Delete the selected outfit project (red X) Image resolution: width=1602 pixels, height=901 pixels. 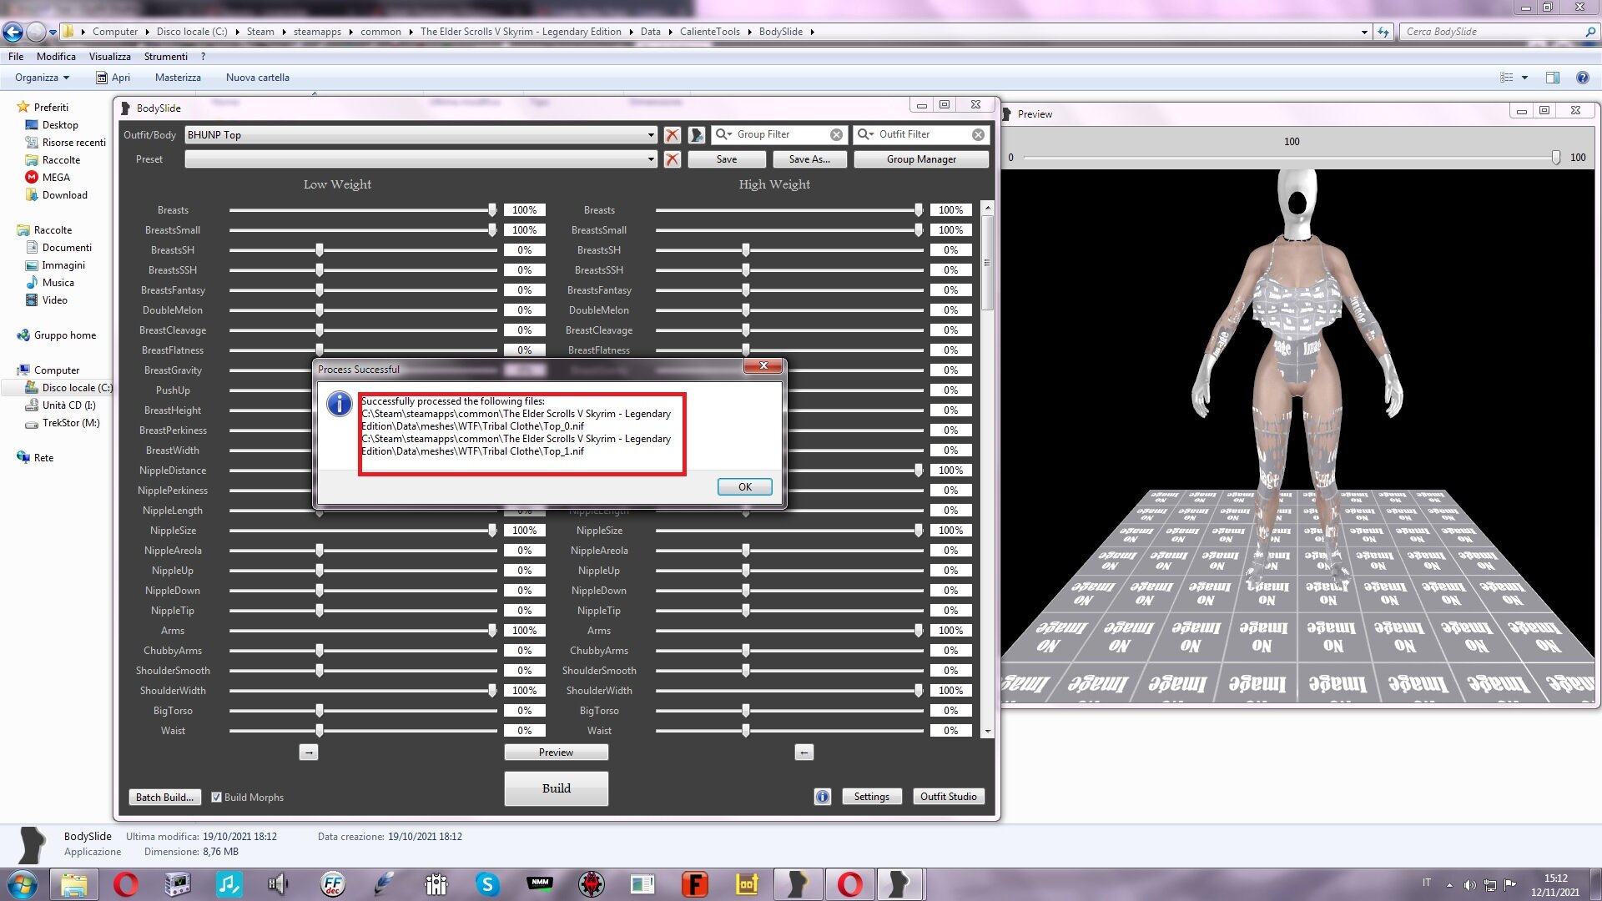pyautogui.click(x=673, y=134)
